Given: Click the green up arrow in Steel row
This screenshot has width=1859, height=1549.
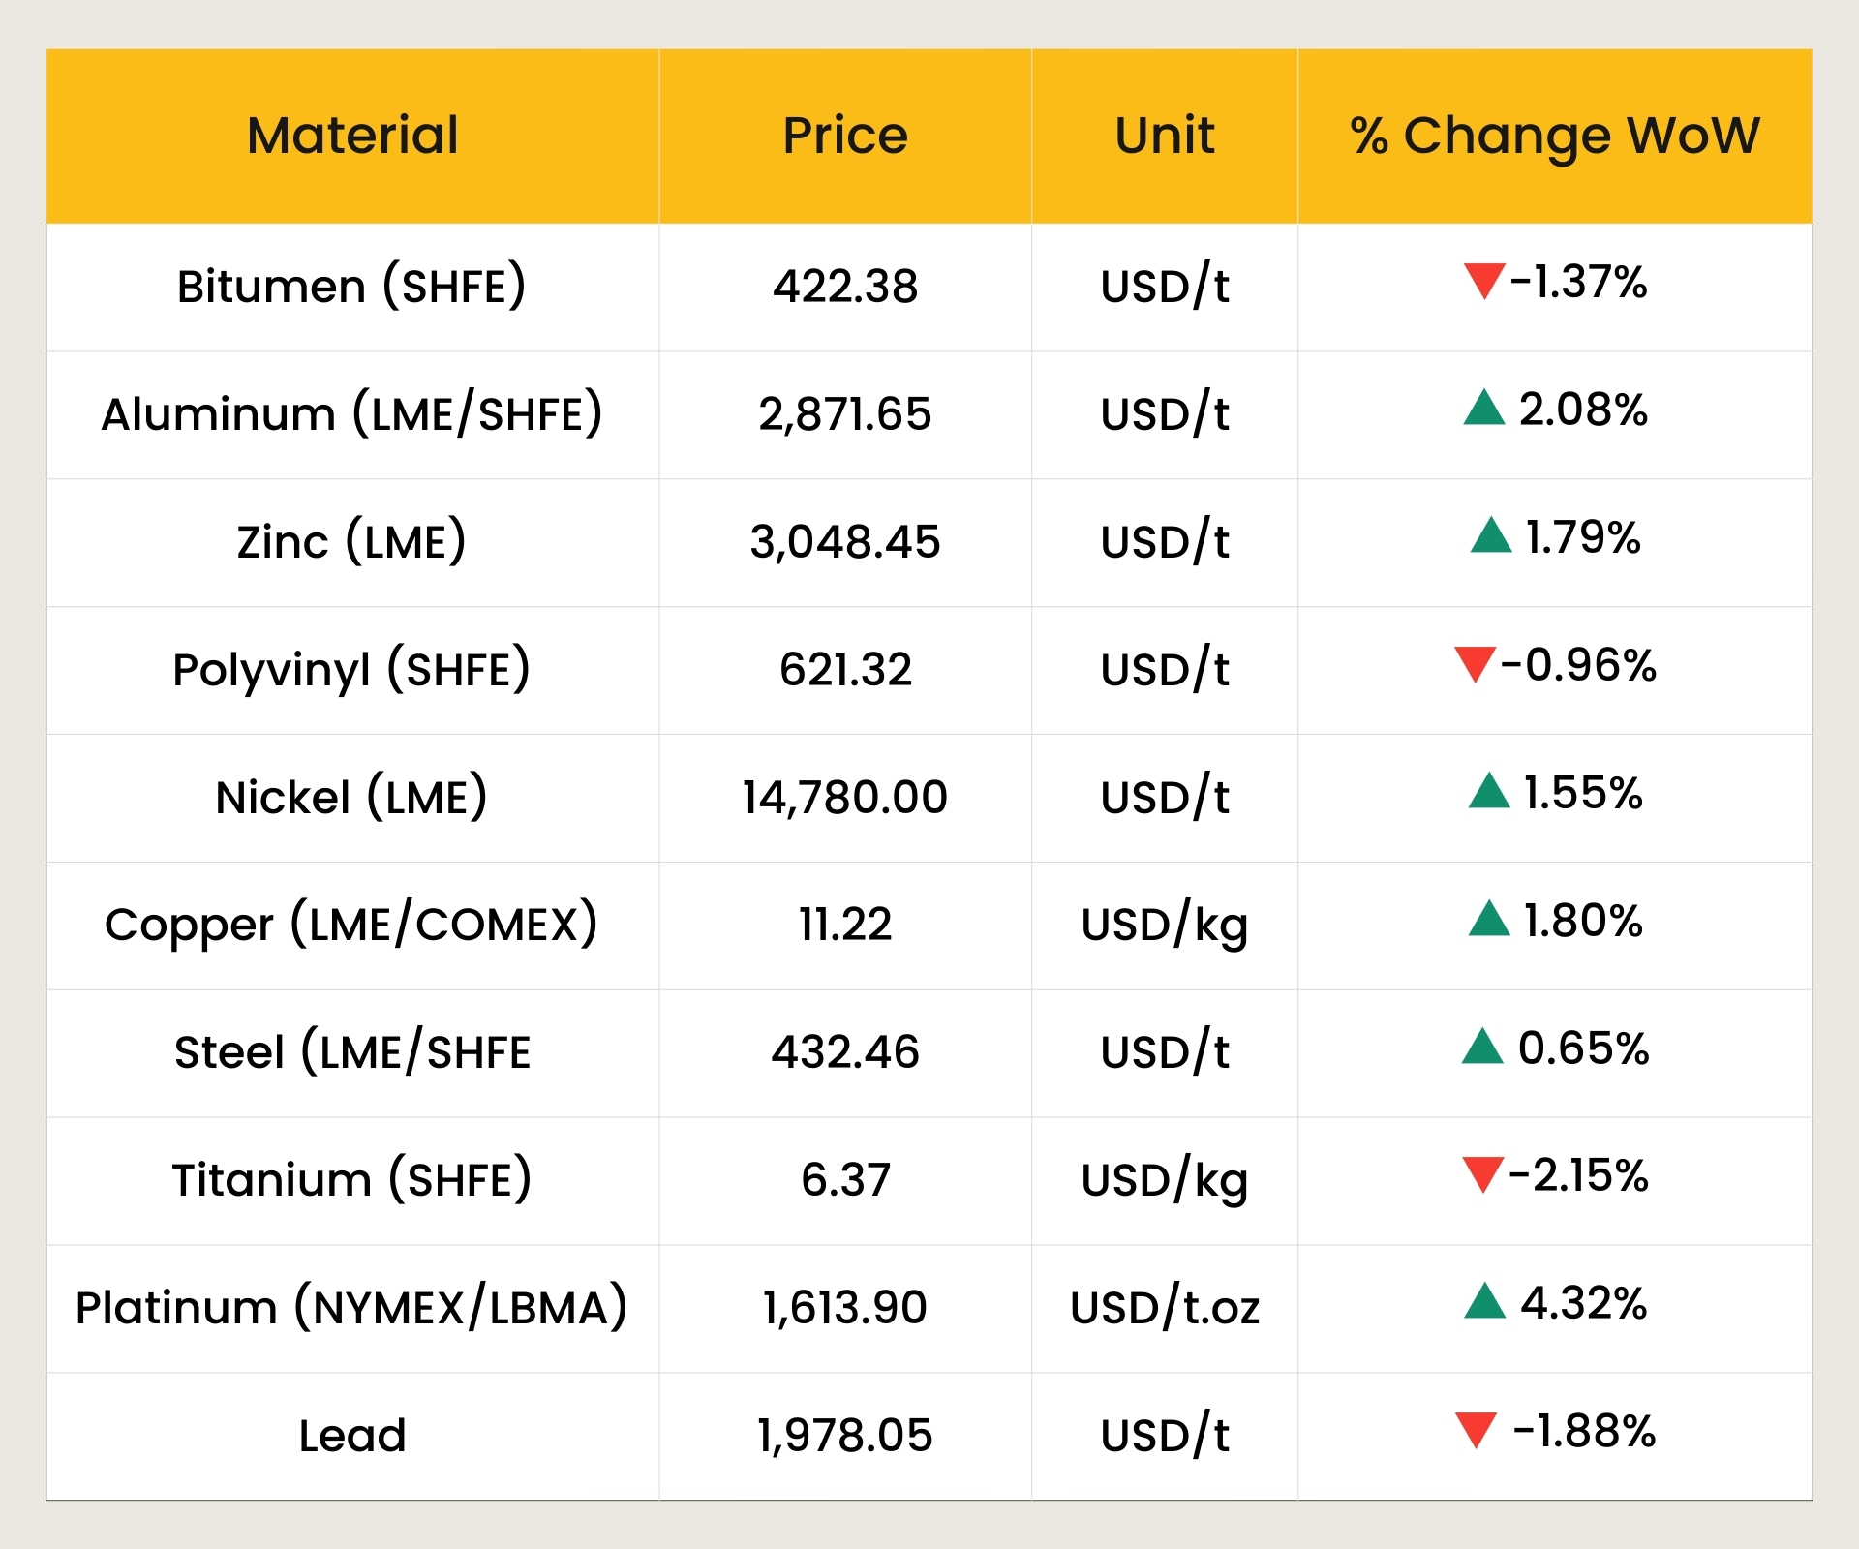Looking at the screenshot, I should click(1482, 1048).
